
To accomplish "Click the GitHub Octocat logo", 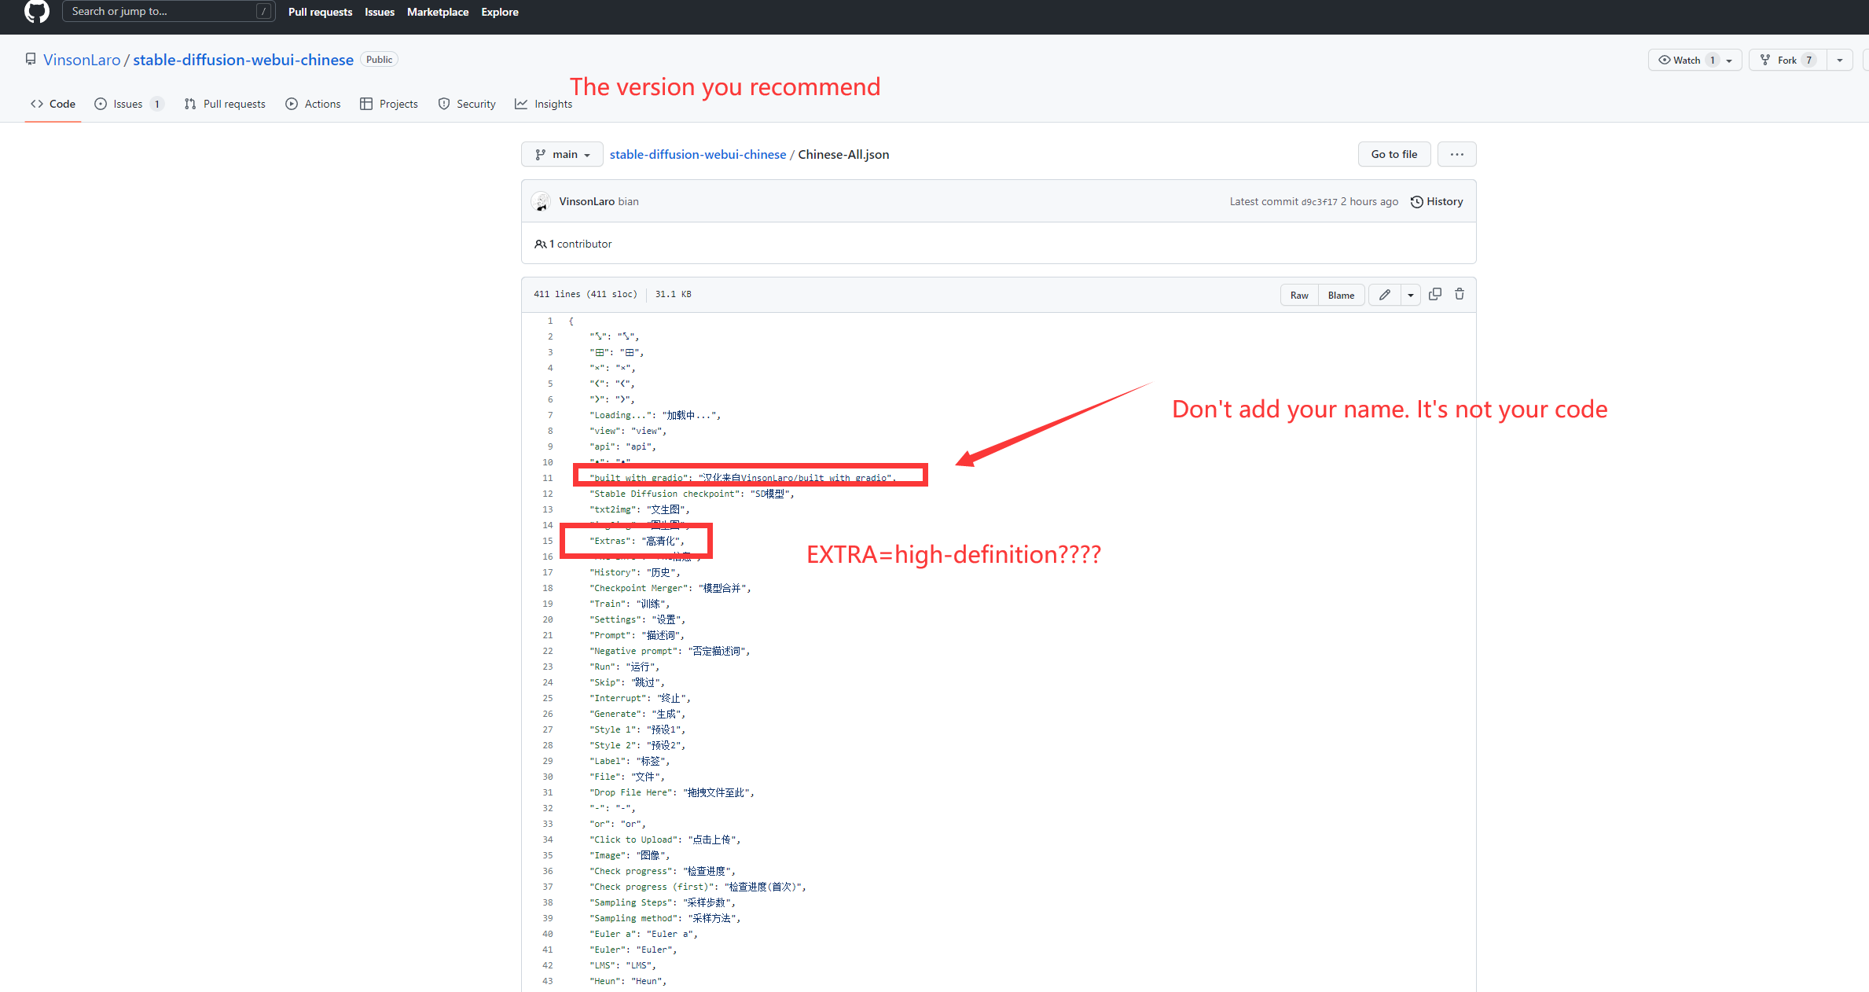I will tap(37, 12).
